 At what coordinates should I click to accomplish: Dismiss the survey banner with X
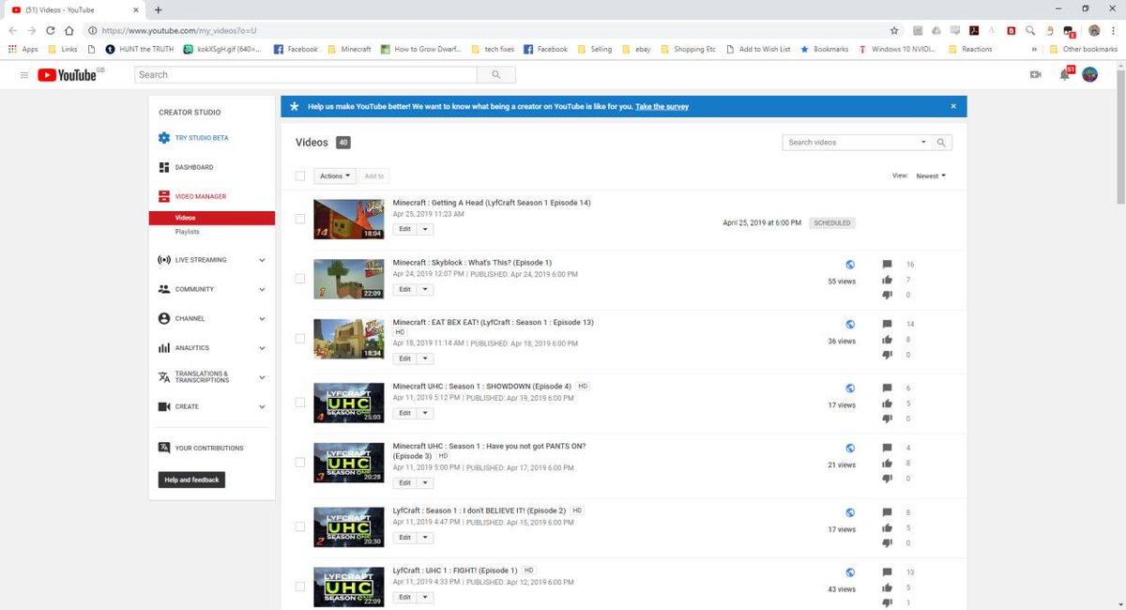point(953,106)
